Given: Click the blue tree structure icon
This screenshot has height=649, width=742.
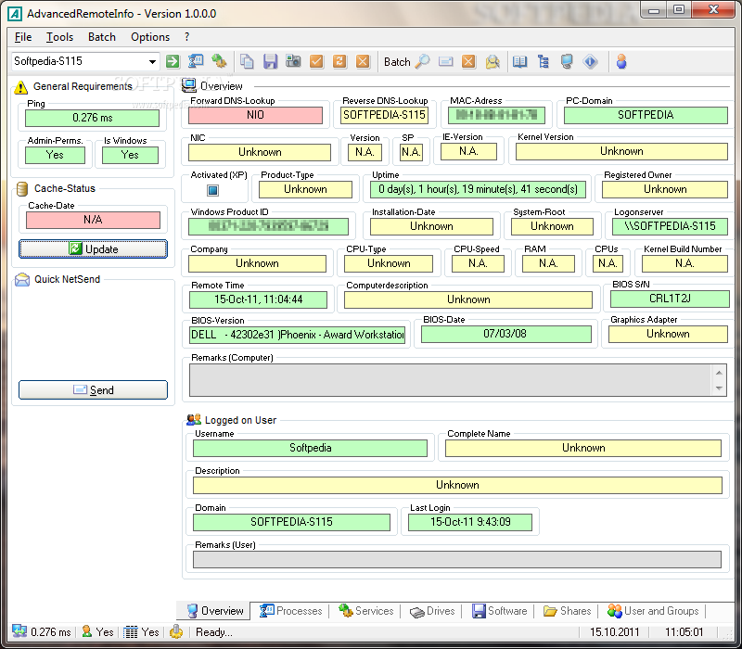Looking at the screenshot, I should (x=544, y=61).
